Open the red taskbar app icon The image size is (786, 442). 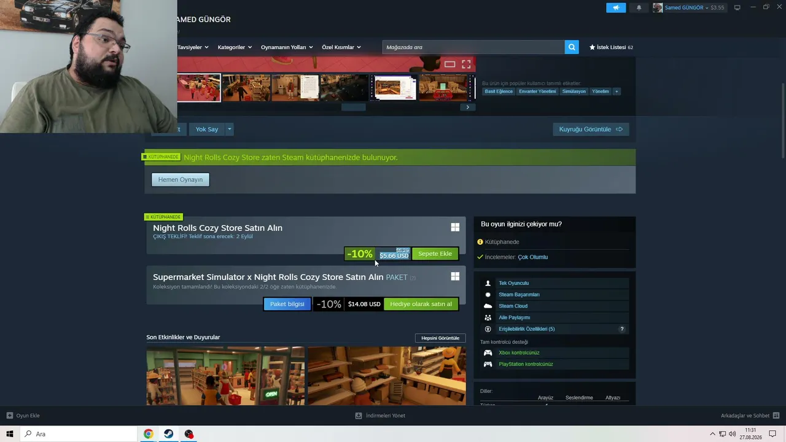click(x=189, y=434)
